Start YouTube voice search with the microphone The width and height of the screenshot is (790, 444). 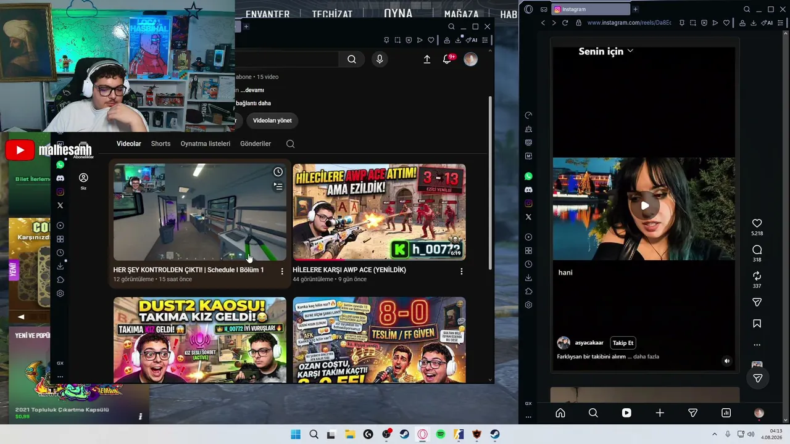(x=380, y=59)
